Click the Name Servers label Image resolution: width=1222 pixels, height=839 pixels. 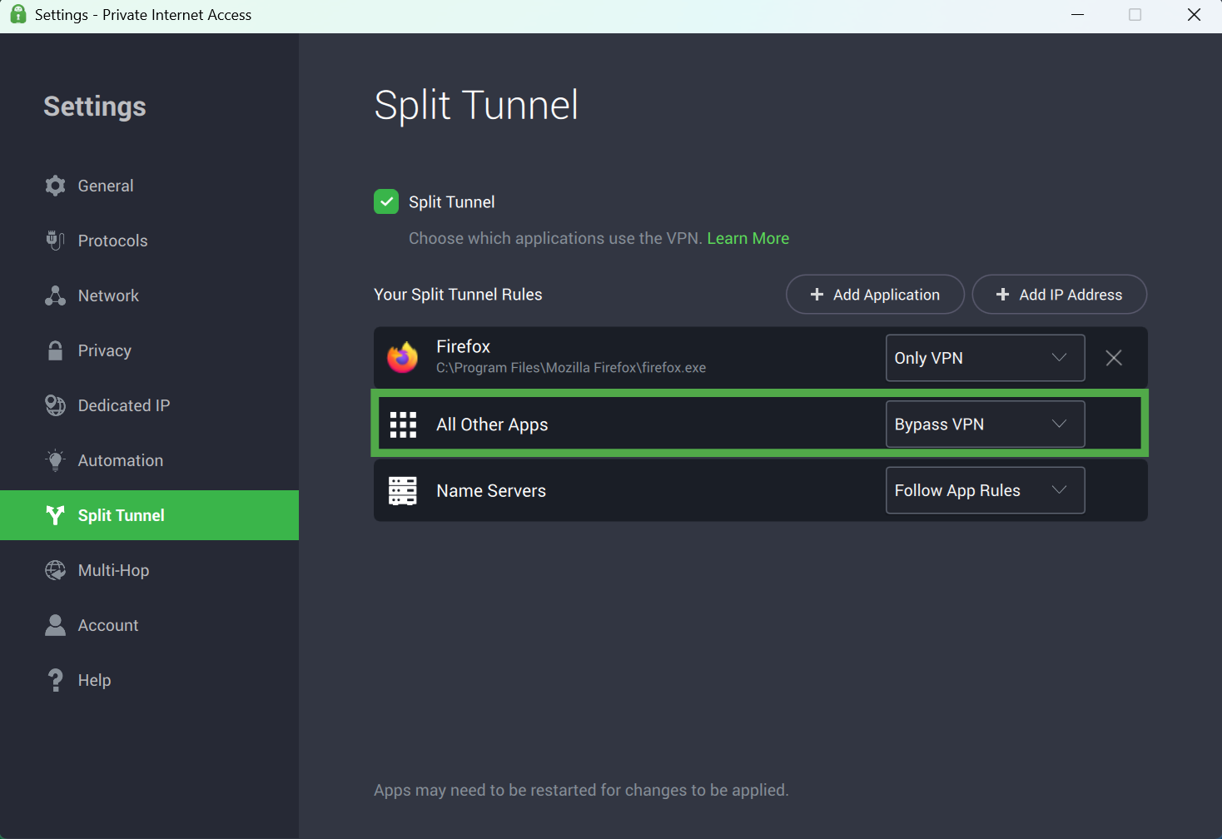click(x=491, y=491)
